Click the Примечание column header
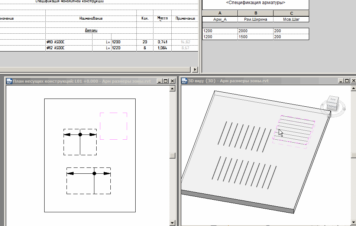Screen dimensions: 356x226 [x=185, y=19]
